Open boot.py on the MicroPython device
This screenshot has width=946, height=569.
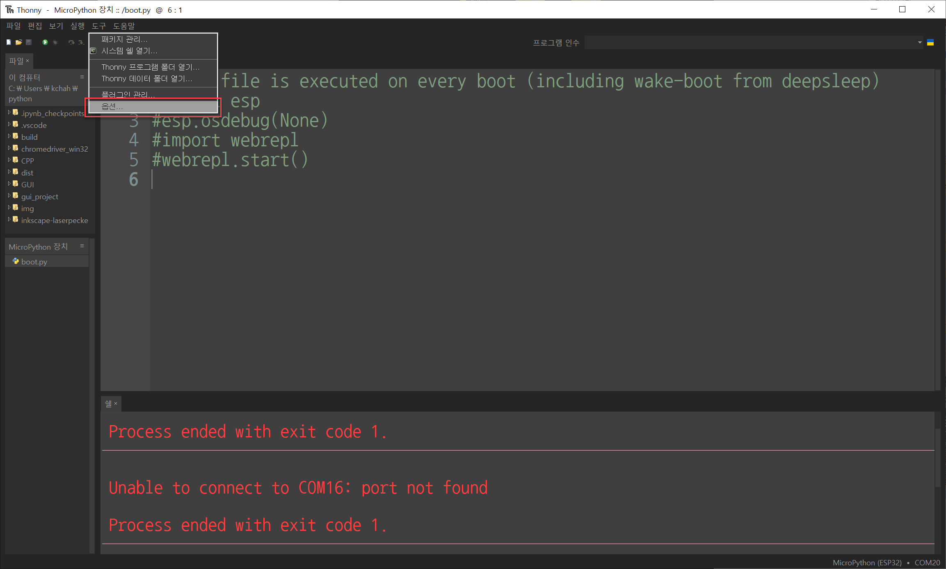(34, 262)
